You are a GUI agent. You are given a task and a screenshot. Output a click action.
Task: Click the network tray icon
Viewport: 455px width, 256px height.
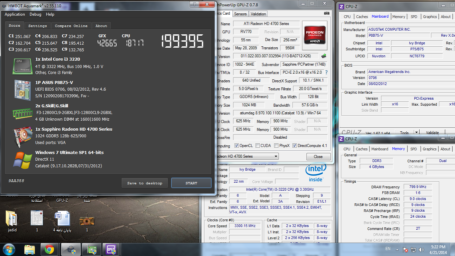[x=413, y=250]
